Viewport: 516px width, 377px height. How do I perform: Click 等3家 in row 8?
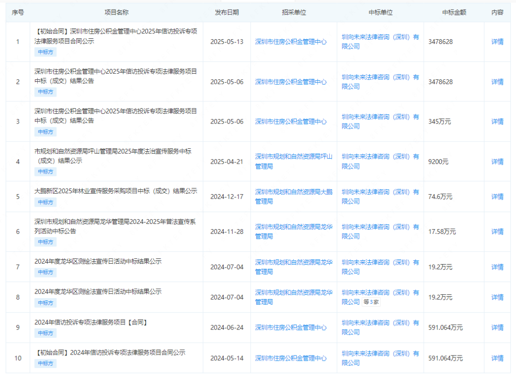(x=371, y=302)
